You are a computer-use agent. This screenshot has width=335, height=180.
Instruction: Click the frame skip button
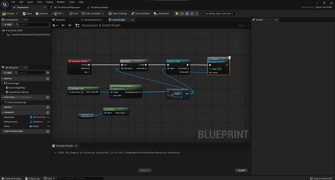pos(182,14)
